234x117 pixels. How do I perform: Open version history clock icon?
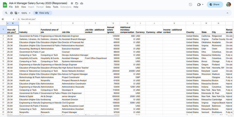(x=190, y=5)
